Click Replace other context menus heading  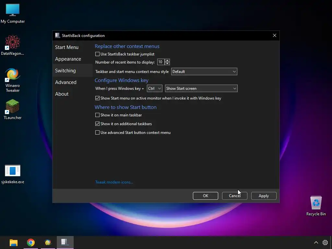click(127, 46)
